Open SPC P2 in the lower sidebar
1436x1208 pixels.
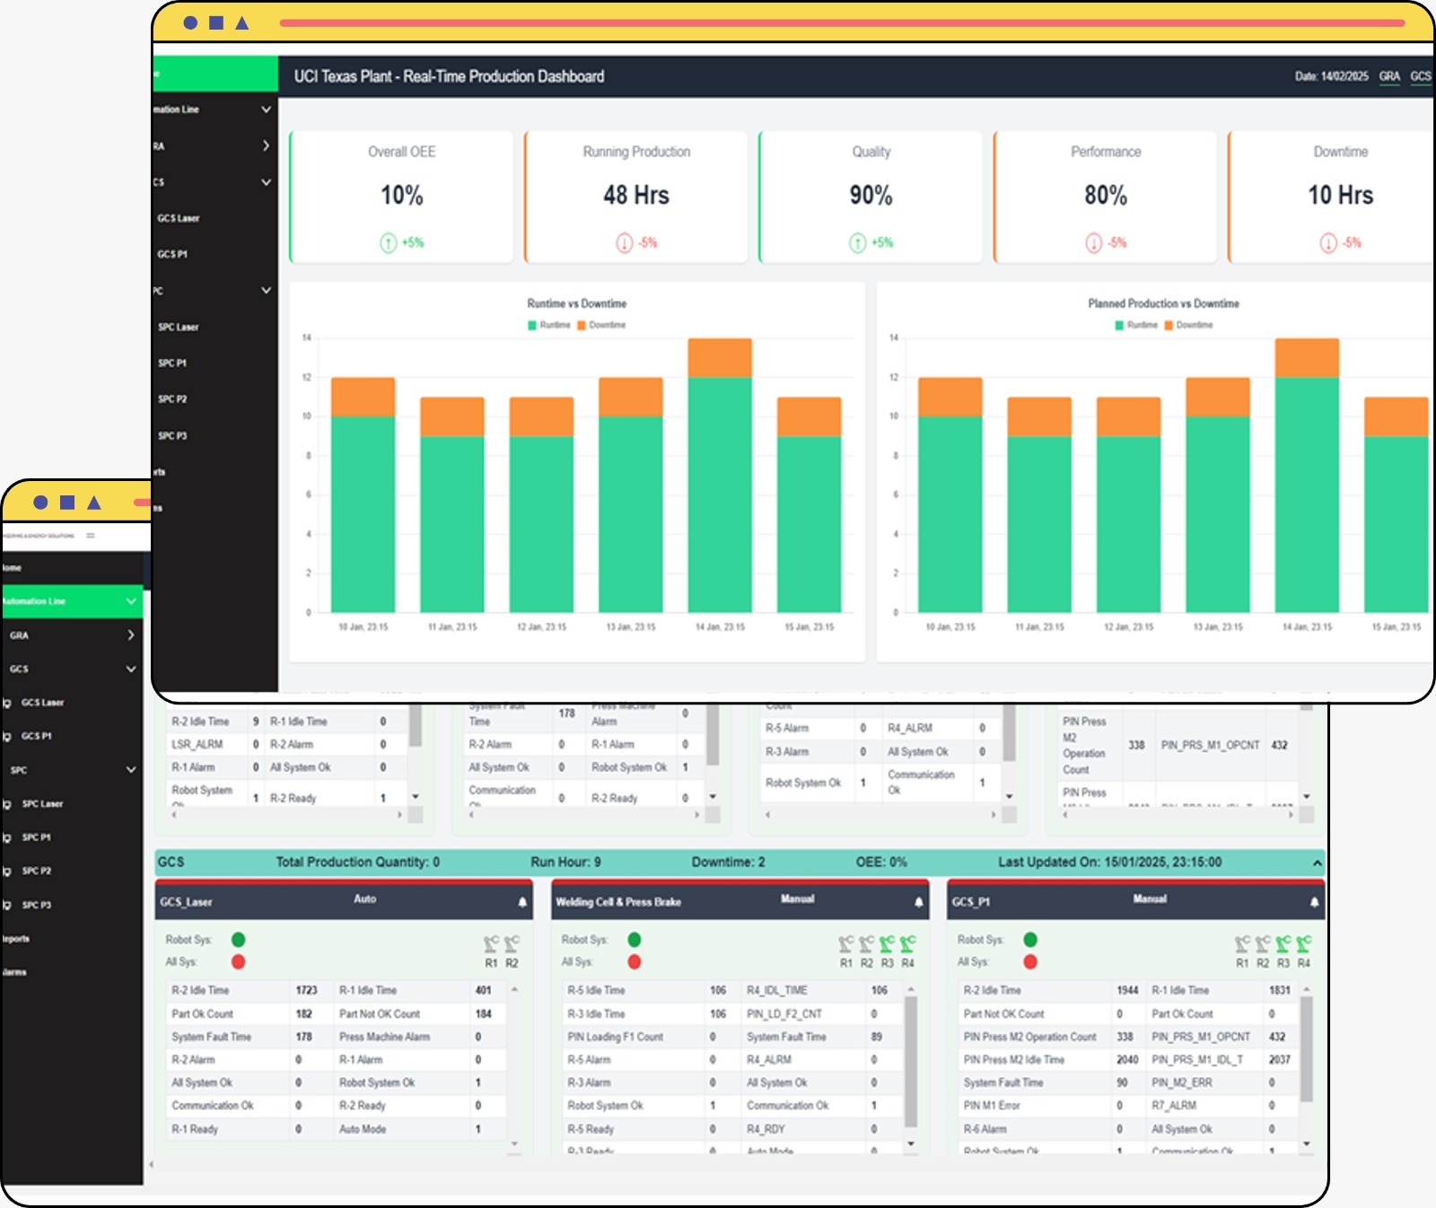(37, 871)
